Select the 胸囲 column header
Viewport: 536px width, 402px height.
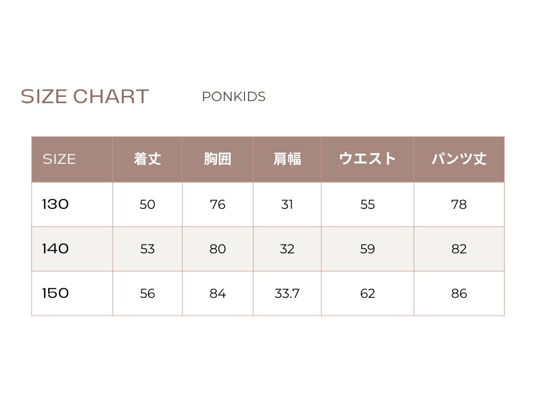217,159
